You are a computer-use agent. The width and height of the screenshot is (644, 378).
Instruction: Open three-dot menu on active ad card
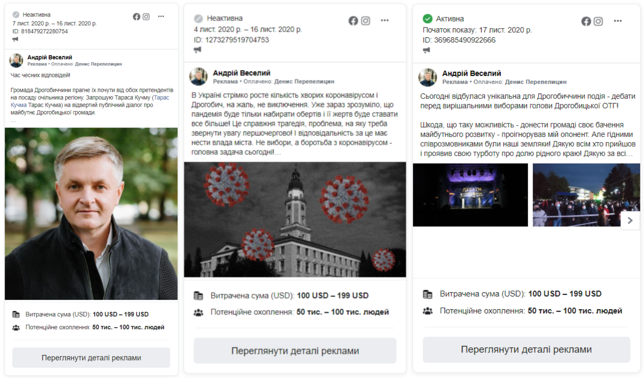tap(617, 21)
